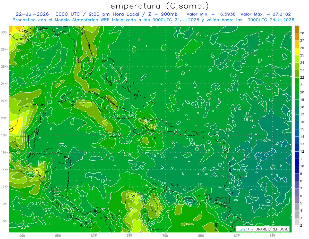The width and height of the screenshot is (309, 239).
Task: Click the "65W" longitude axis label
Action: [201, 236]
